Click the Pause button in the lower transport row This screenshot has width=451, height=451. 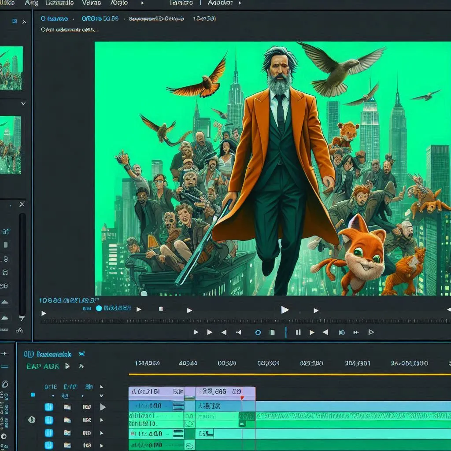tap(298, 332)
